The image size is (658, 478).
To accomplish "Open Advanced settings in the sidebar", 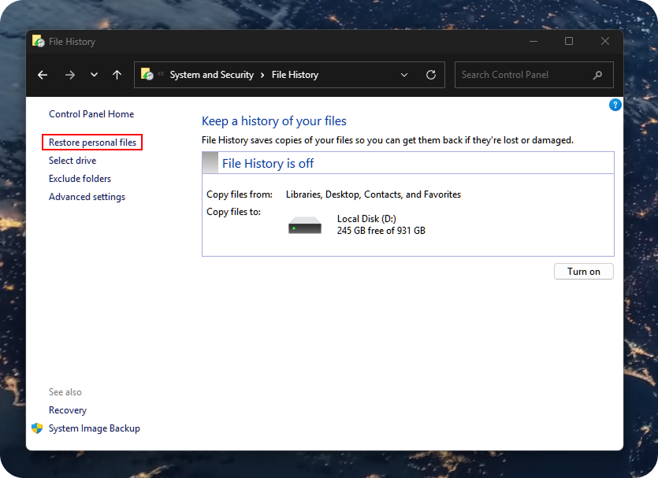I will (87, 197).
